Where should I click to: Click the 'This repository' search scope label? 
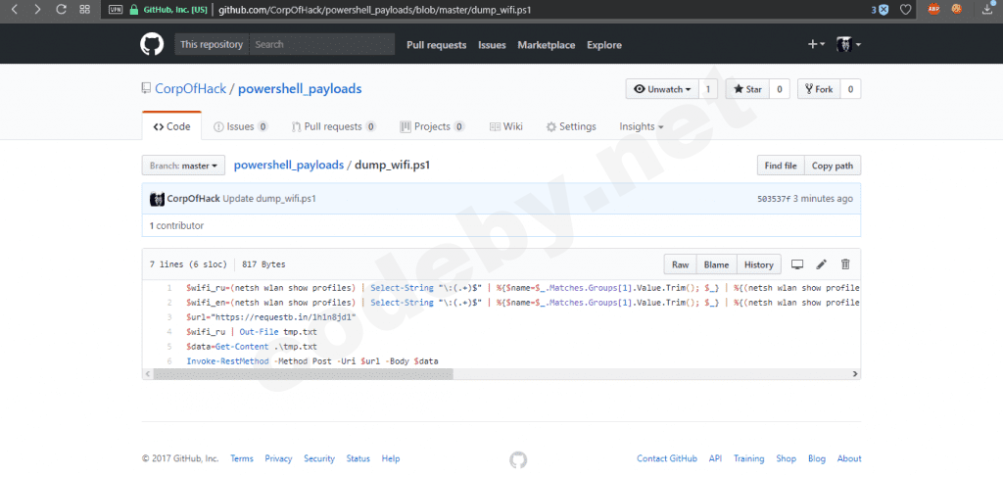point(212,45)
